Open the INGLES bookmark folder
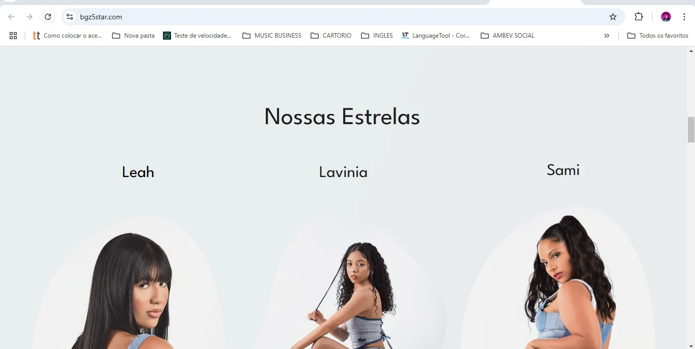The height and width of the screenshot is (349, 695). (377, 36)
